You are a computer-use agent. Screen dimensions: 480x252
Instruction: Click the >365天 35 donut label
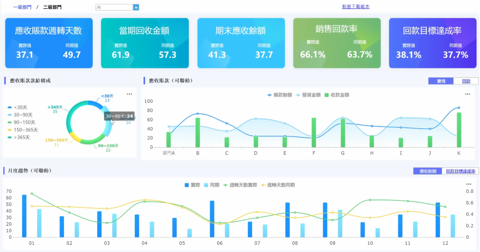[55, 109]
